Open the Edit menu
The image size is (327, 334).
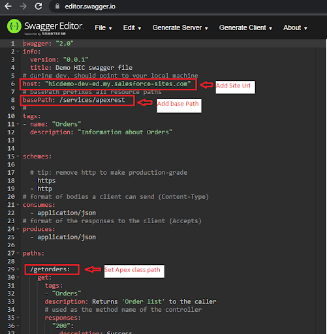click(132, 28)
